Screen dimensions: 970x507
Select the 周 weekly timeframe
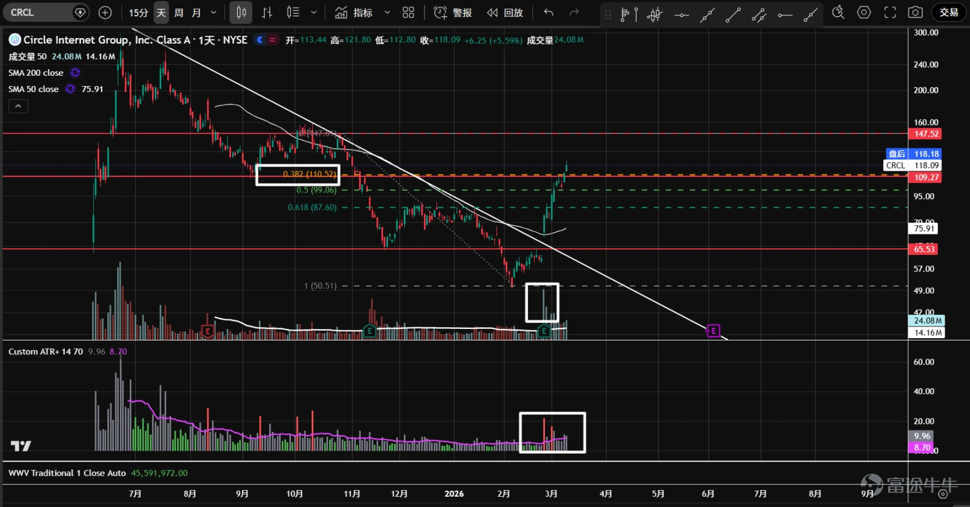coord(179,12)
